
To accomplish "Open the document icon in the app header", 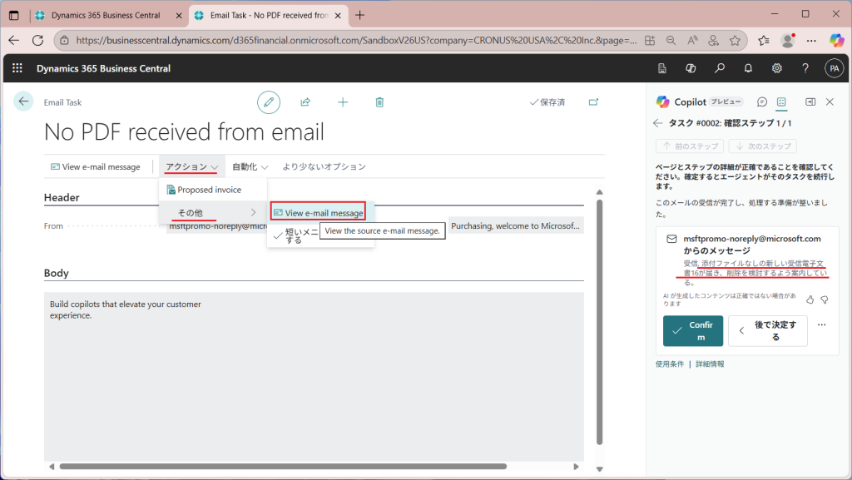I will tap(661, 68).
